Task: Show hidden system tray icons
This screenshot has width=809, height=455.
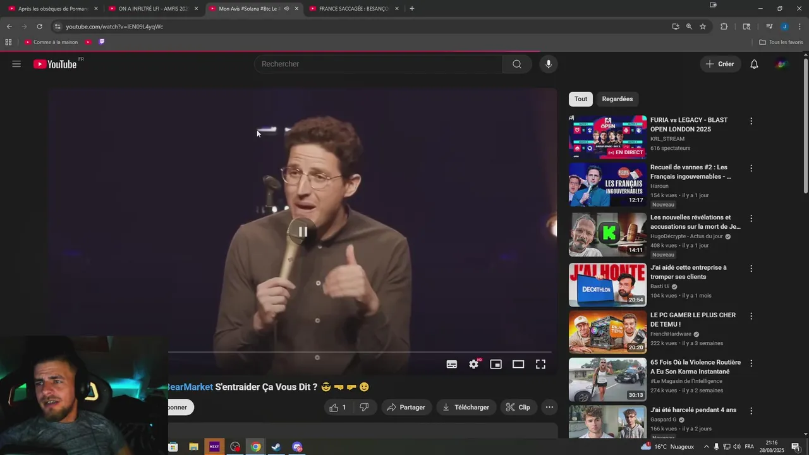Action: 707,447
